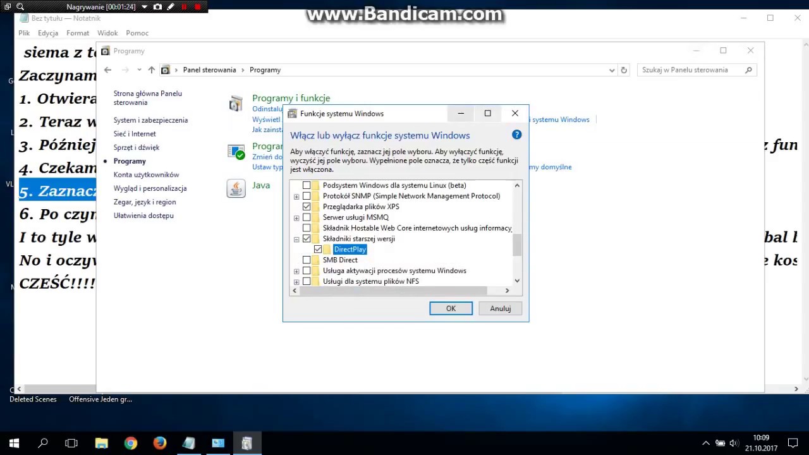Take a Bandicam screenshot with the camera icon
The width and height of the screenshot is (809, 455).
[x=157, y=7]
